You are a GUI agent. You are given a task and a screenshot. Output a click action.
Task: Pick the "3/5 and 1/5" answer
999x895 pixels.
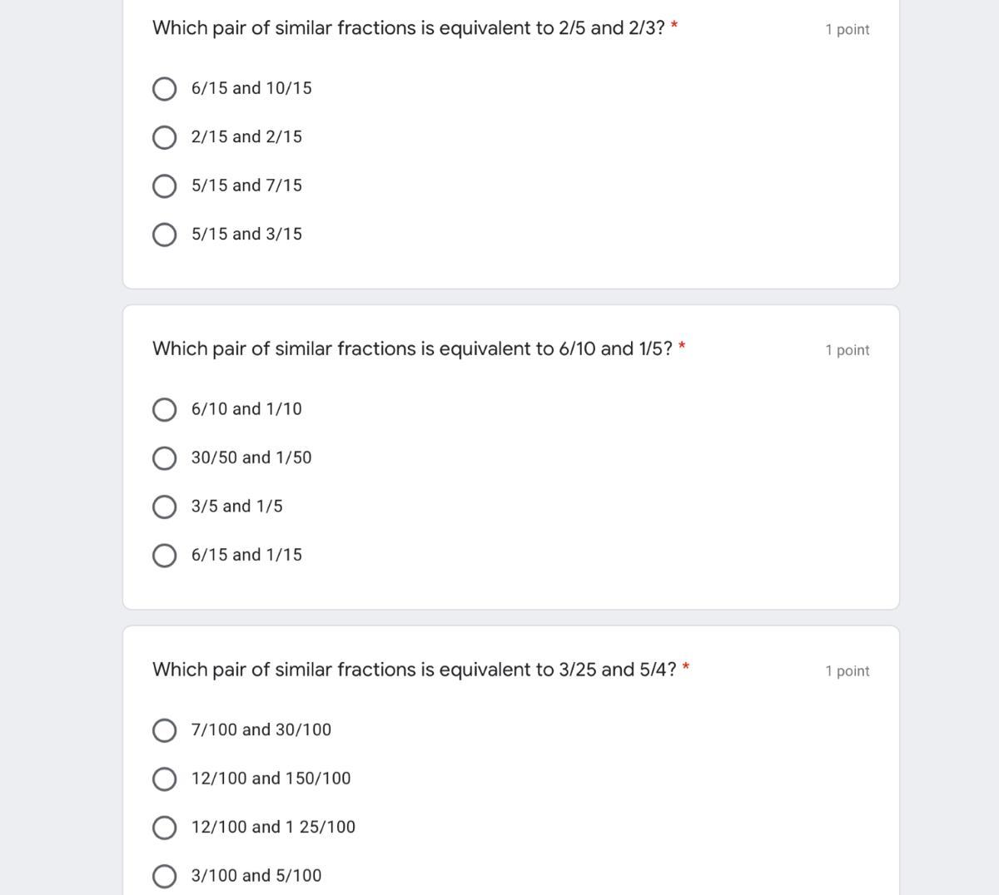pos(165,507)
